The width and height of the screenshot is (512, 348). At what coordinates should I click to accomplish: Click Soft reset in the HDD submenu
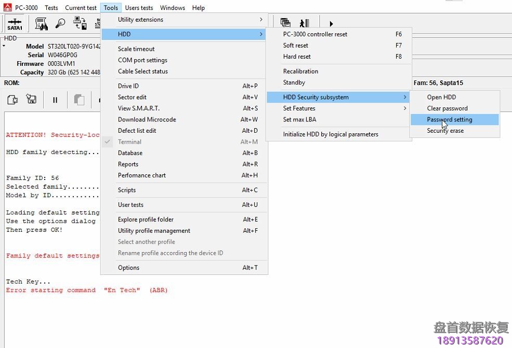(296, 46)
